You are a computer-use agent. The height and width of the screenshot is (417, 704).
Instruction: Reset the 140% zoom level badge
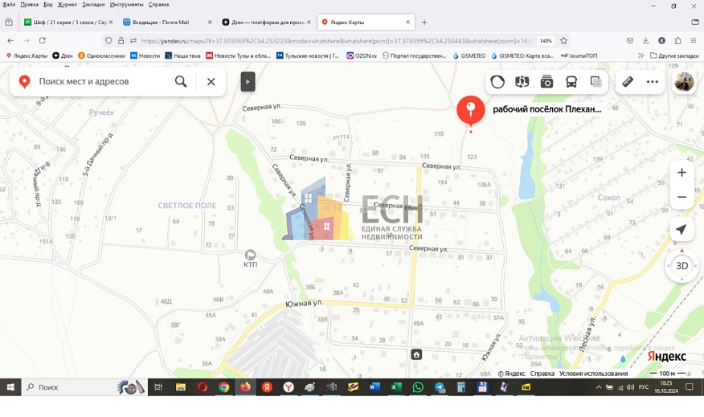click(x=546, y=41)
